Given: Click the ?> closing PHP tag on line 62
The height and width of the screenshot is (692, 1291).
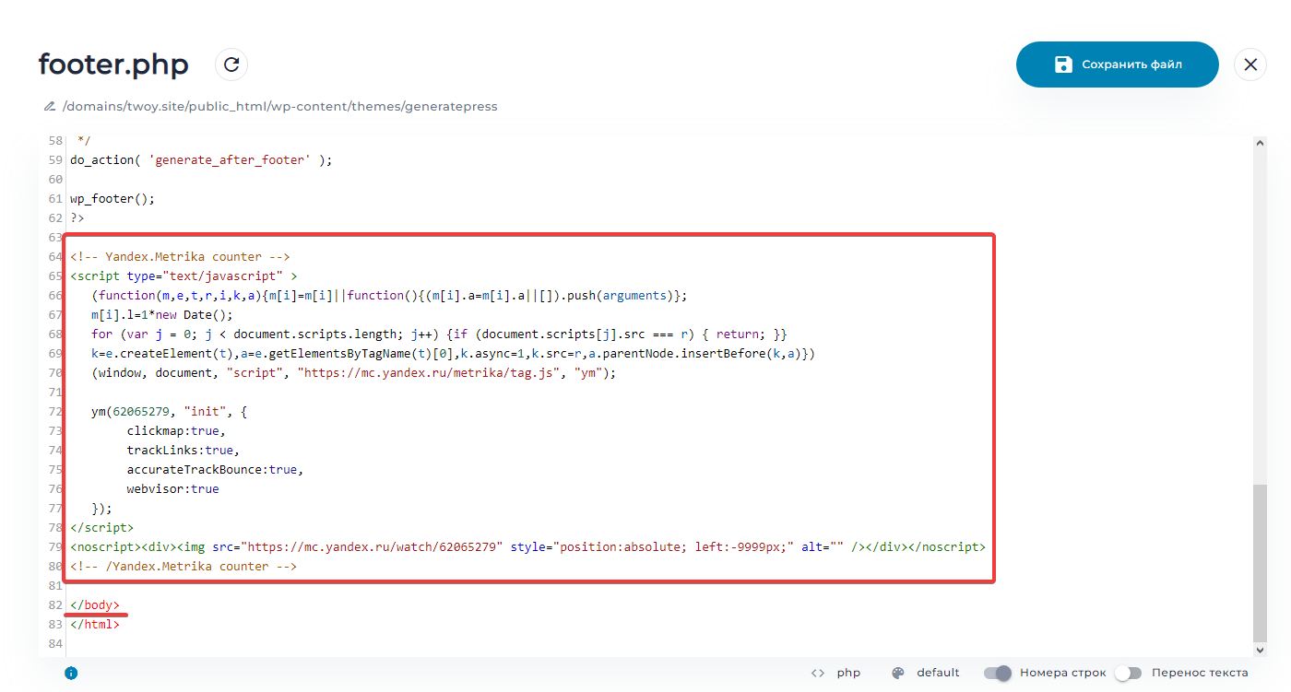Looking at the screenshot, I should pos(77,217).
